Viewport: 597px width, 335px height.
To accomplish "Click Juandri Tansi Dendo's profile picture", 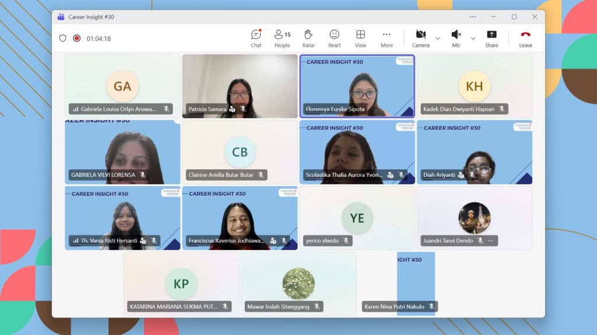I will [x=475, y=218].
